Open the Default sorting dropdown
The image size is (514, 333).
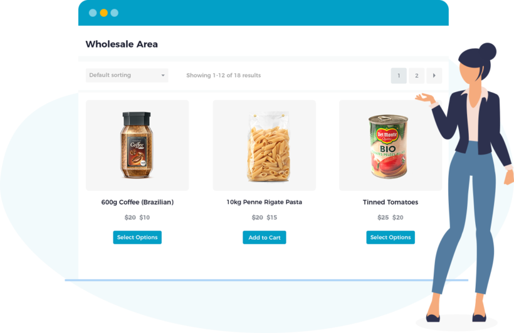coord(127,75)
